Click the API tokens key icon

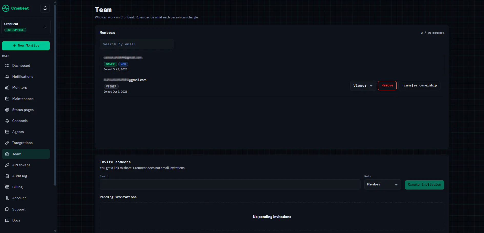(x=7, y=165)
